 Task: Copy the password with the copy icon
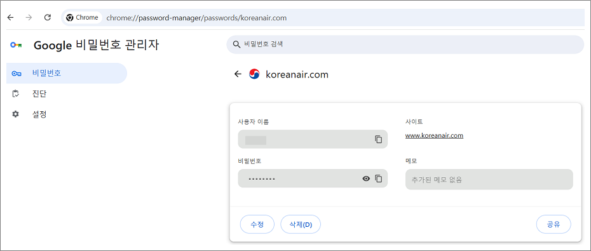click(x=378, y=179)
